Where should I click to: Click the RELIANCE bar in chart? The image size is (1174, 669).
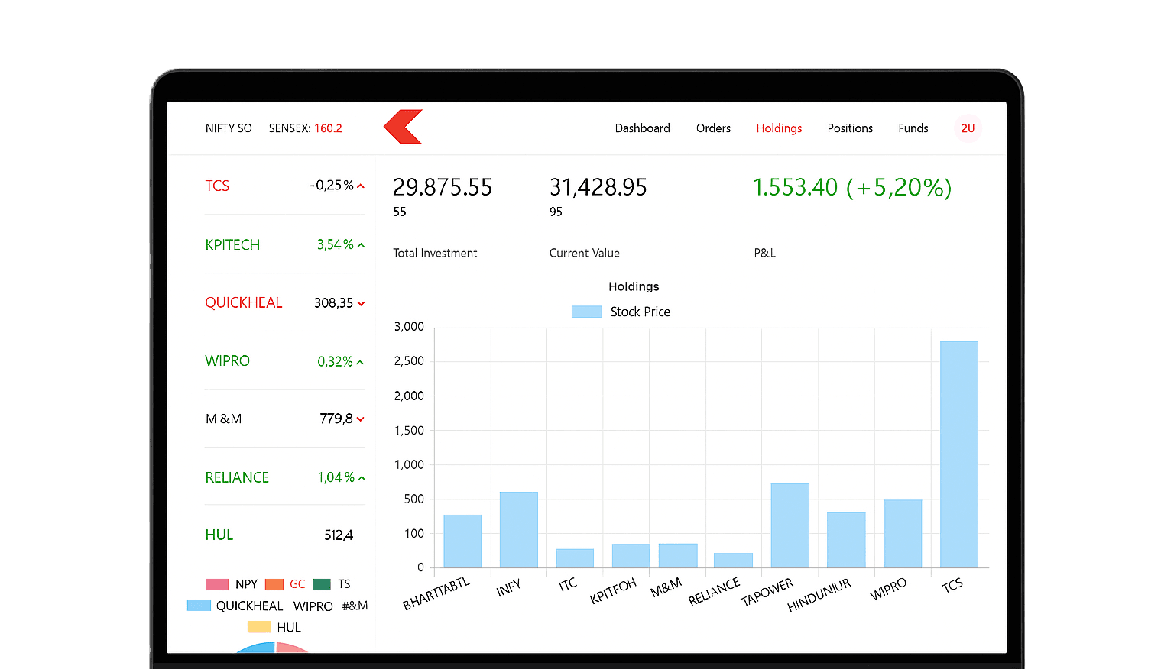pyautogui.click(x=733, y=560)
